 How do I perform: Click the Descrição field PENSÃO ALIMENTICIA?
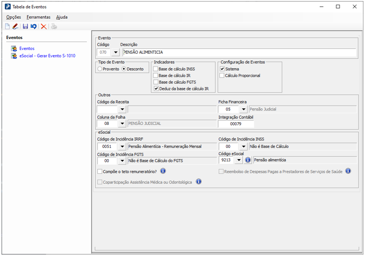tap(239, 52)
